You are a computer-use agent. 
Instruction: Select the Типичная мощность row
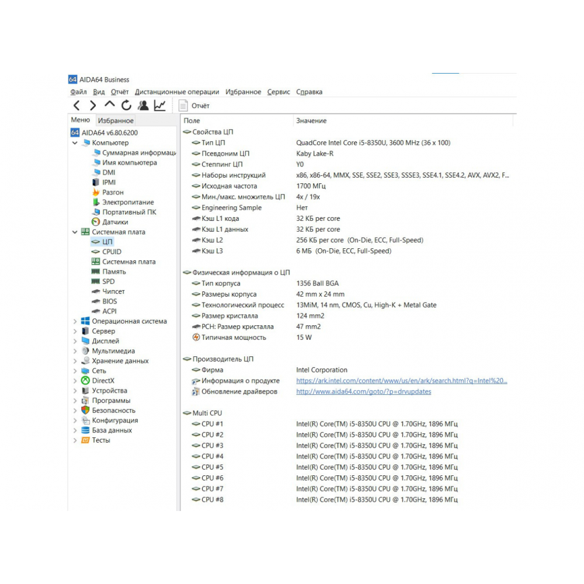tap(251, 338)
